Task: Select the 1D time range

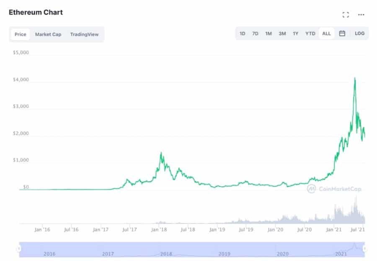Action: pyautogui.click(x=243, y=33)
